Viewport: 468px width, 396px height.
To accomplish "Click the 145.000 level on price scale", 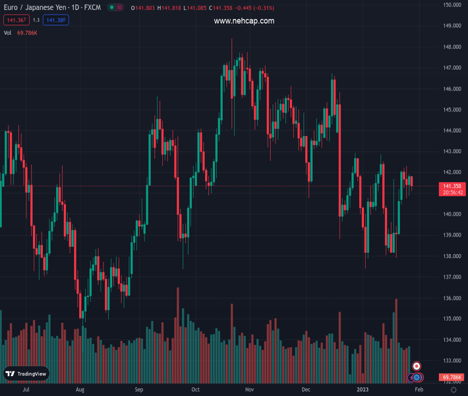I will 452,110.
